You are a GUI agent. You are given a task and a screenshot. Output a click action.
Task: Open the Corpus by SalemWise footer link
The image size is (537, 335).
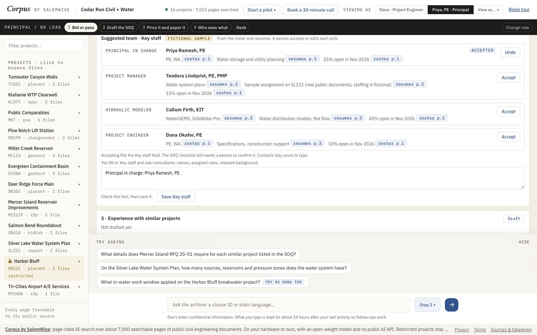tap(28, 329)
